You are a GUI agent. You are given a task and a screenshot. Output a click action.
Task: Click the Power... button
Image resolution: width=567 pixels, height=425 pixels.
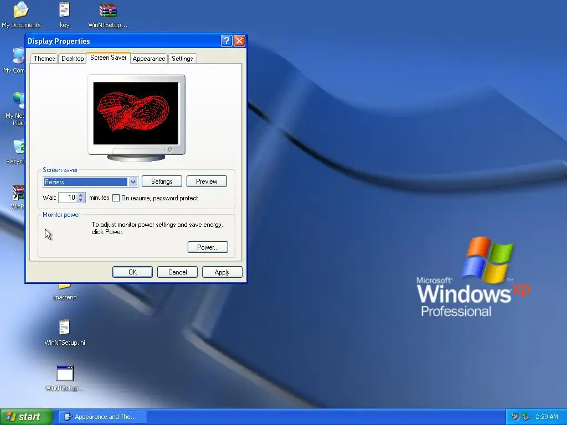(208, 247)
